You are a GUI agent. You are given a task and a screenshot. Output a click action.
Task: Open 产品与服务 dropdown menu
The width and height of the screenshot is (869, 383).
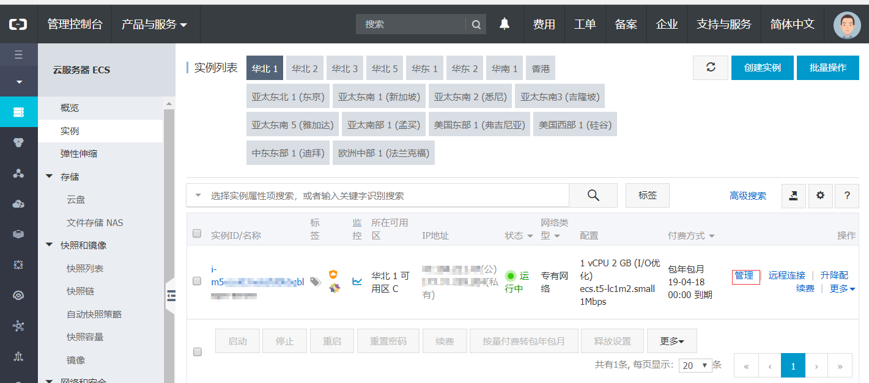pos(154,24)
